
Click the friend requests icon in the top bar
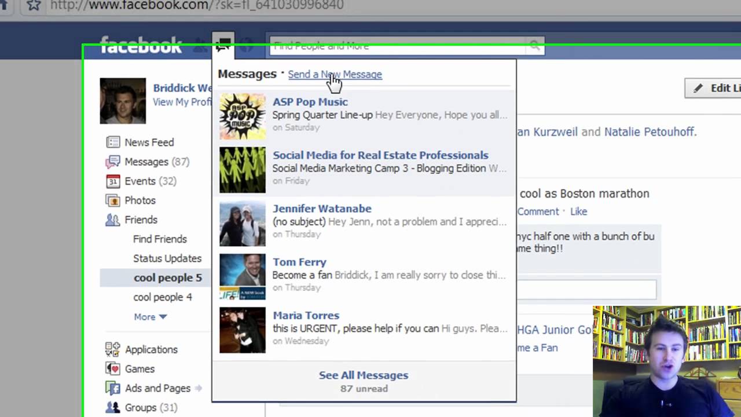click(x=200, y=45)
